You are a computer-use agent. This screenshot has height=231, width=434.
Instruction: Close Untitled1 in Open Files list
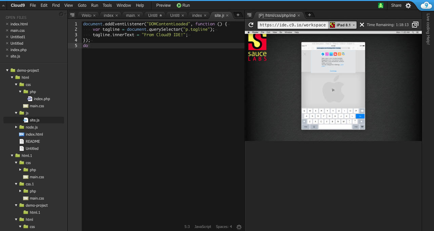(7, 37)
